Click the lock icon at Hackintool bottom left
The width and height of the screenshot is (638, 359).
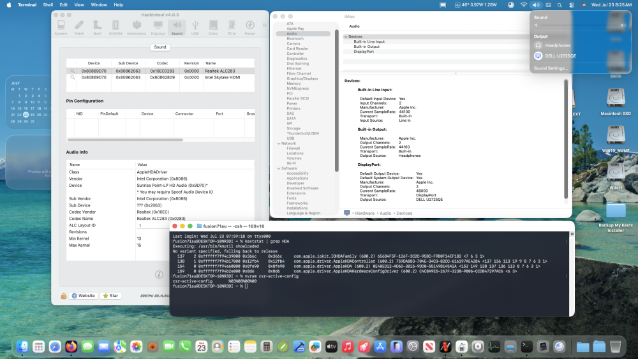pyautogui.click(x=63, y=296)
